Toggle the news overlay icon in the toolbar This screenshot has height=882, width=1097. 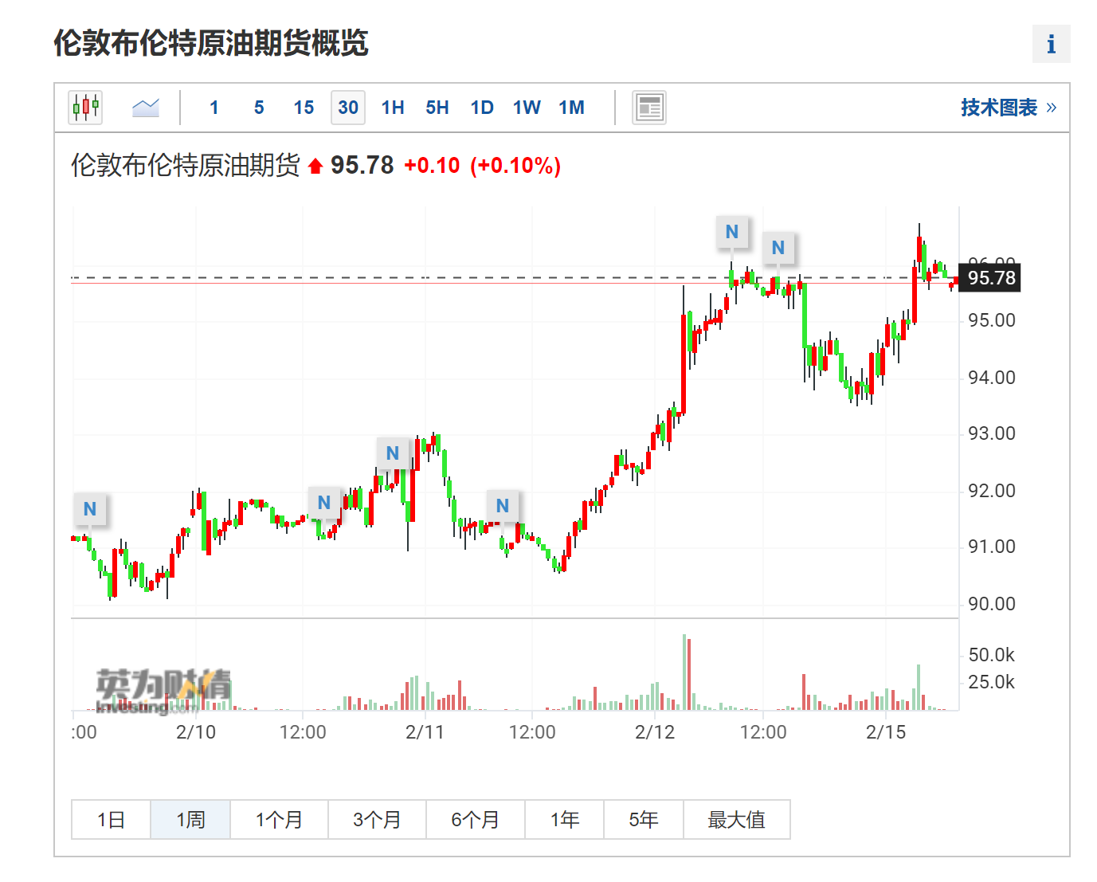pos(649,108)
